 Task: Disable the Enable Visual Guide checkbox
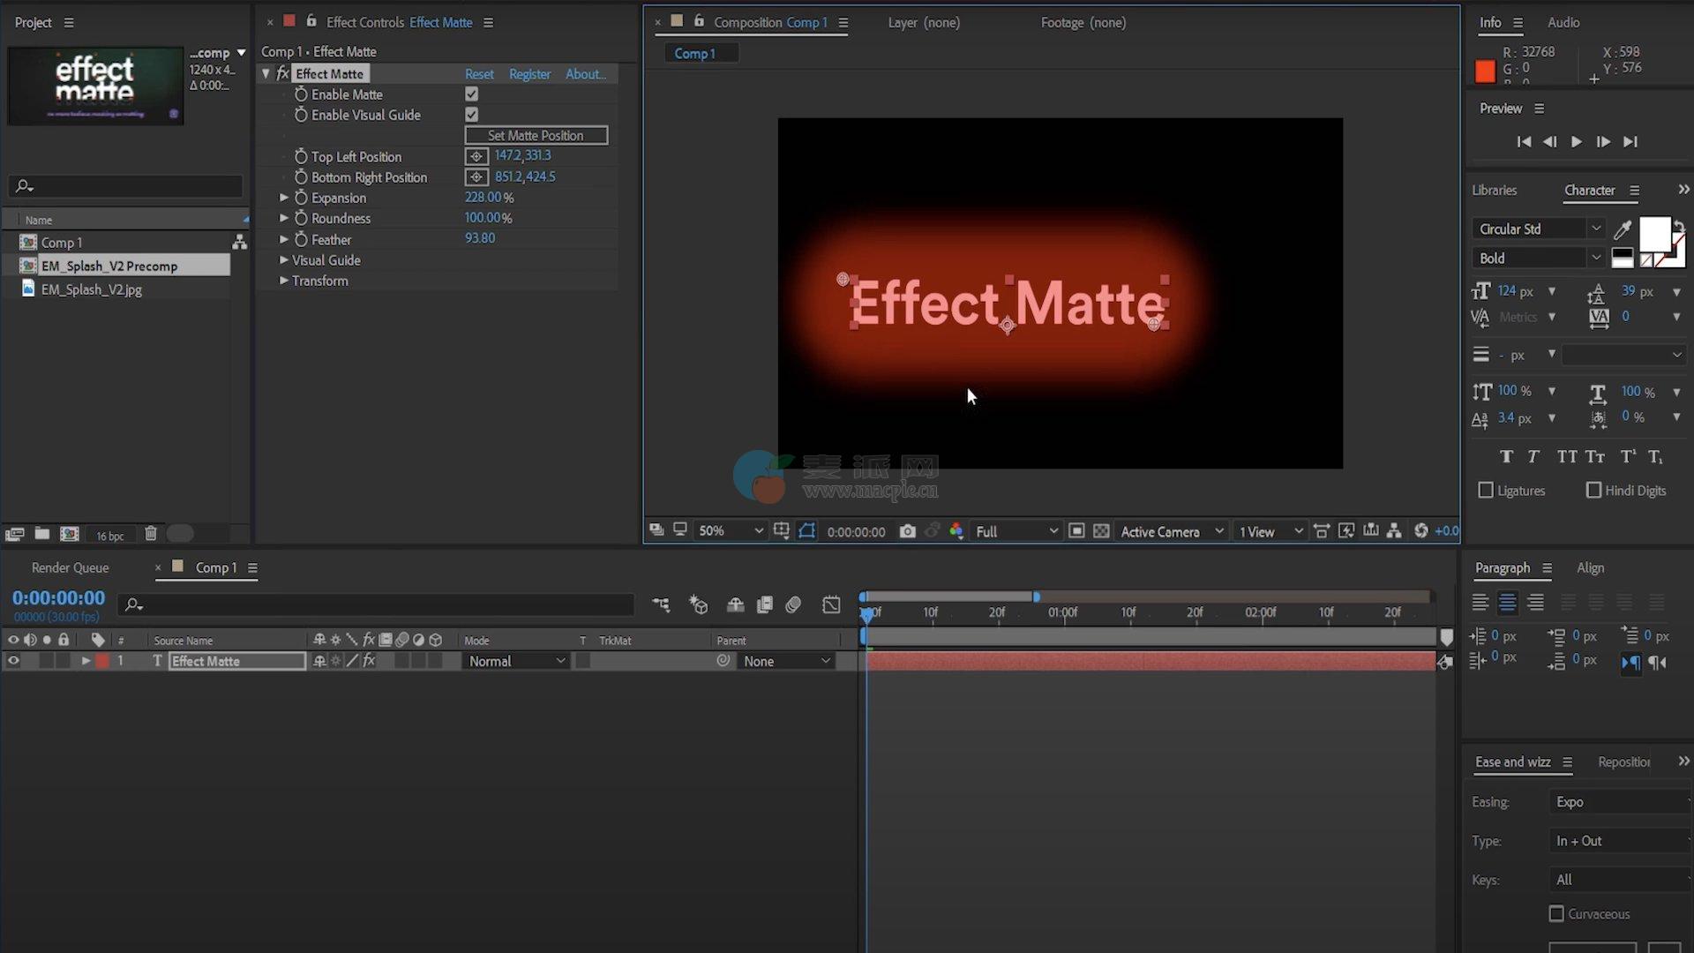point(472,115)
